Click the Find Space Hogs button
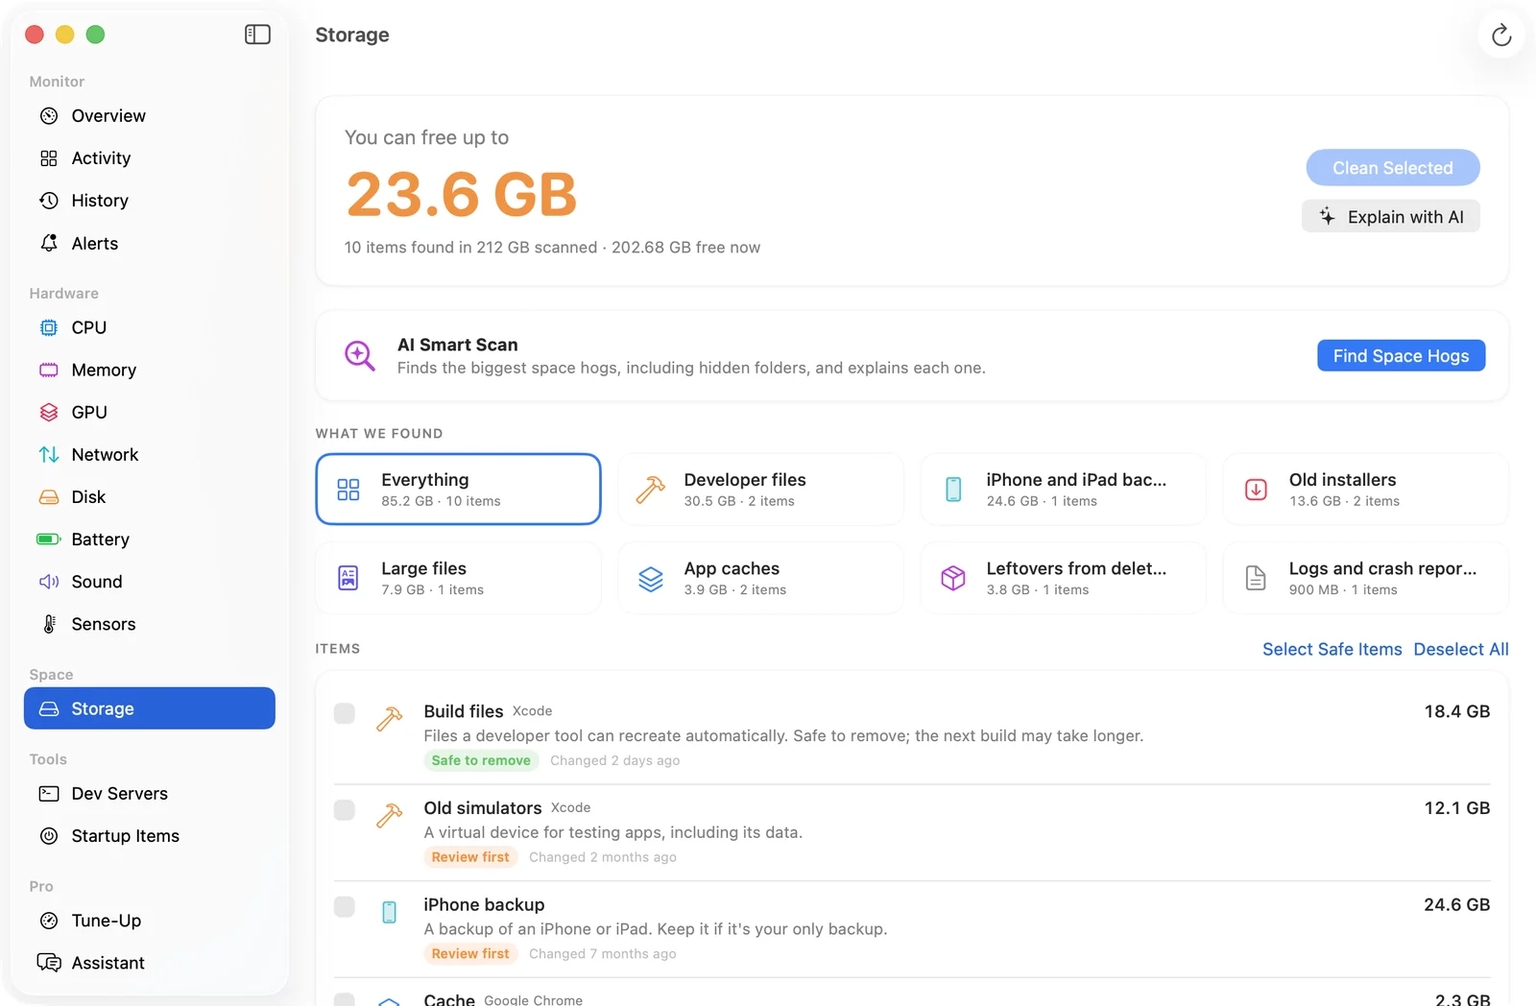 pyautogui.click(x=1401, y=356)
